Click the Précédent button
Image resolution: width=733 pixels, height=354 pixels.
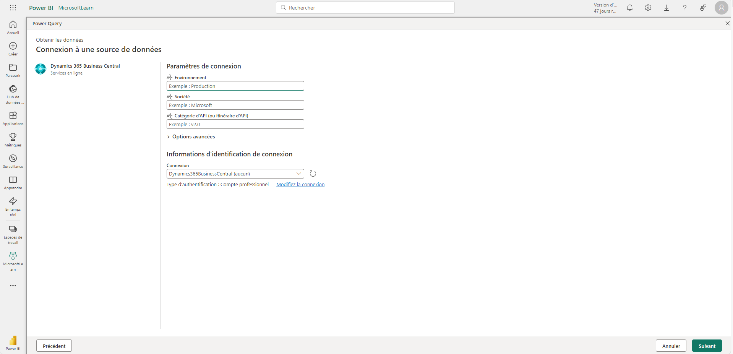54,346
